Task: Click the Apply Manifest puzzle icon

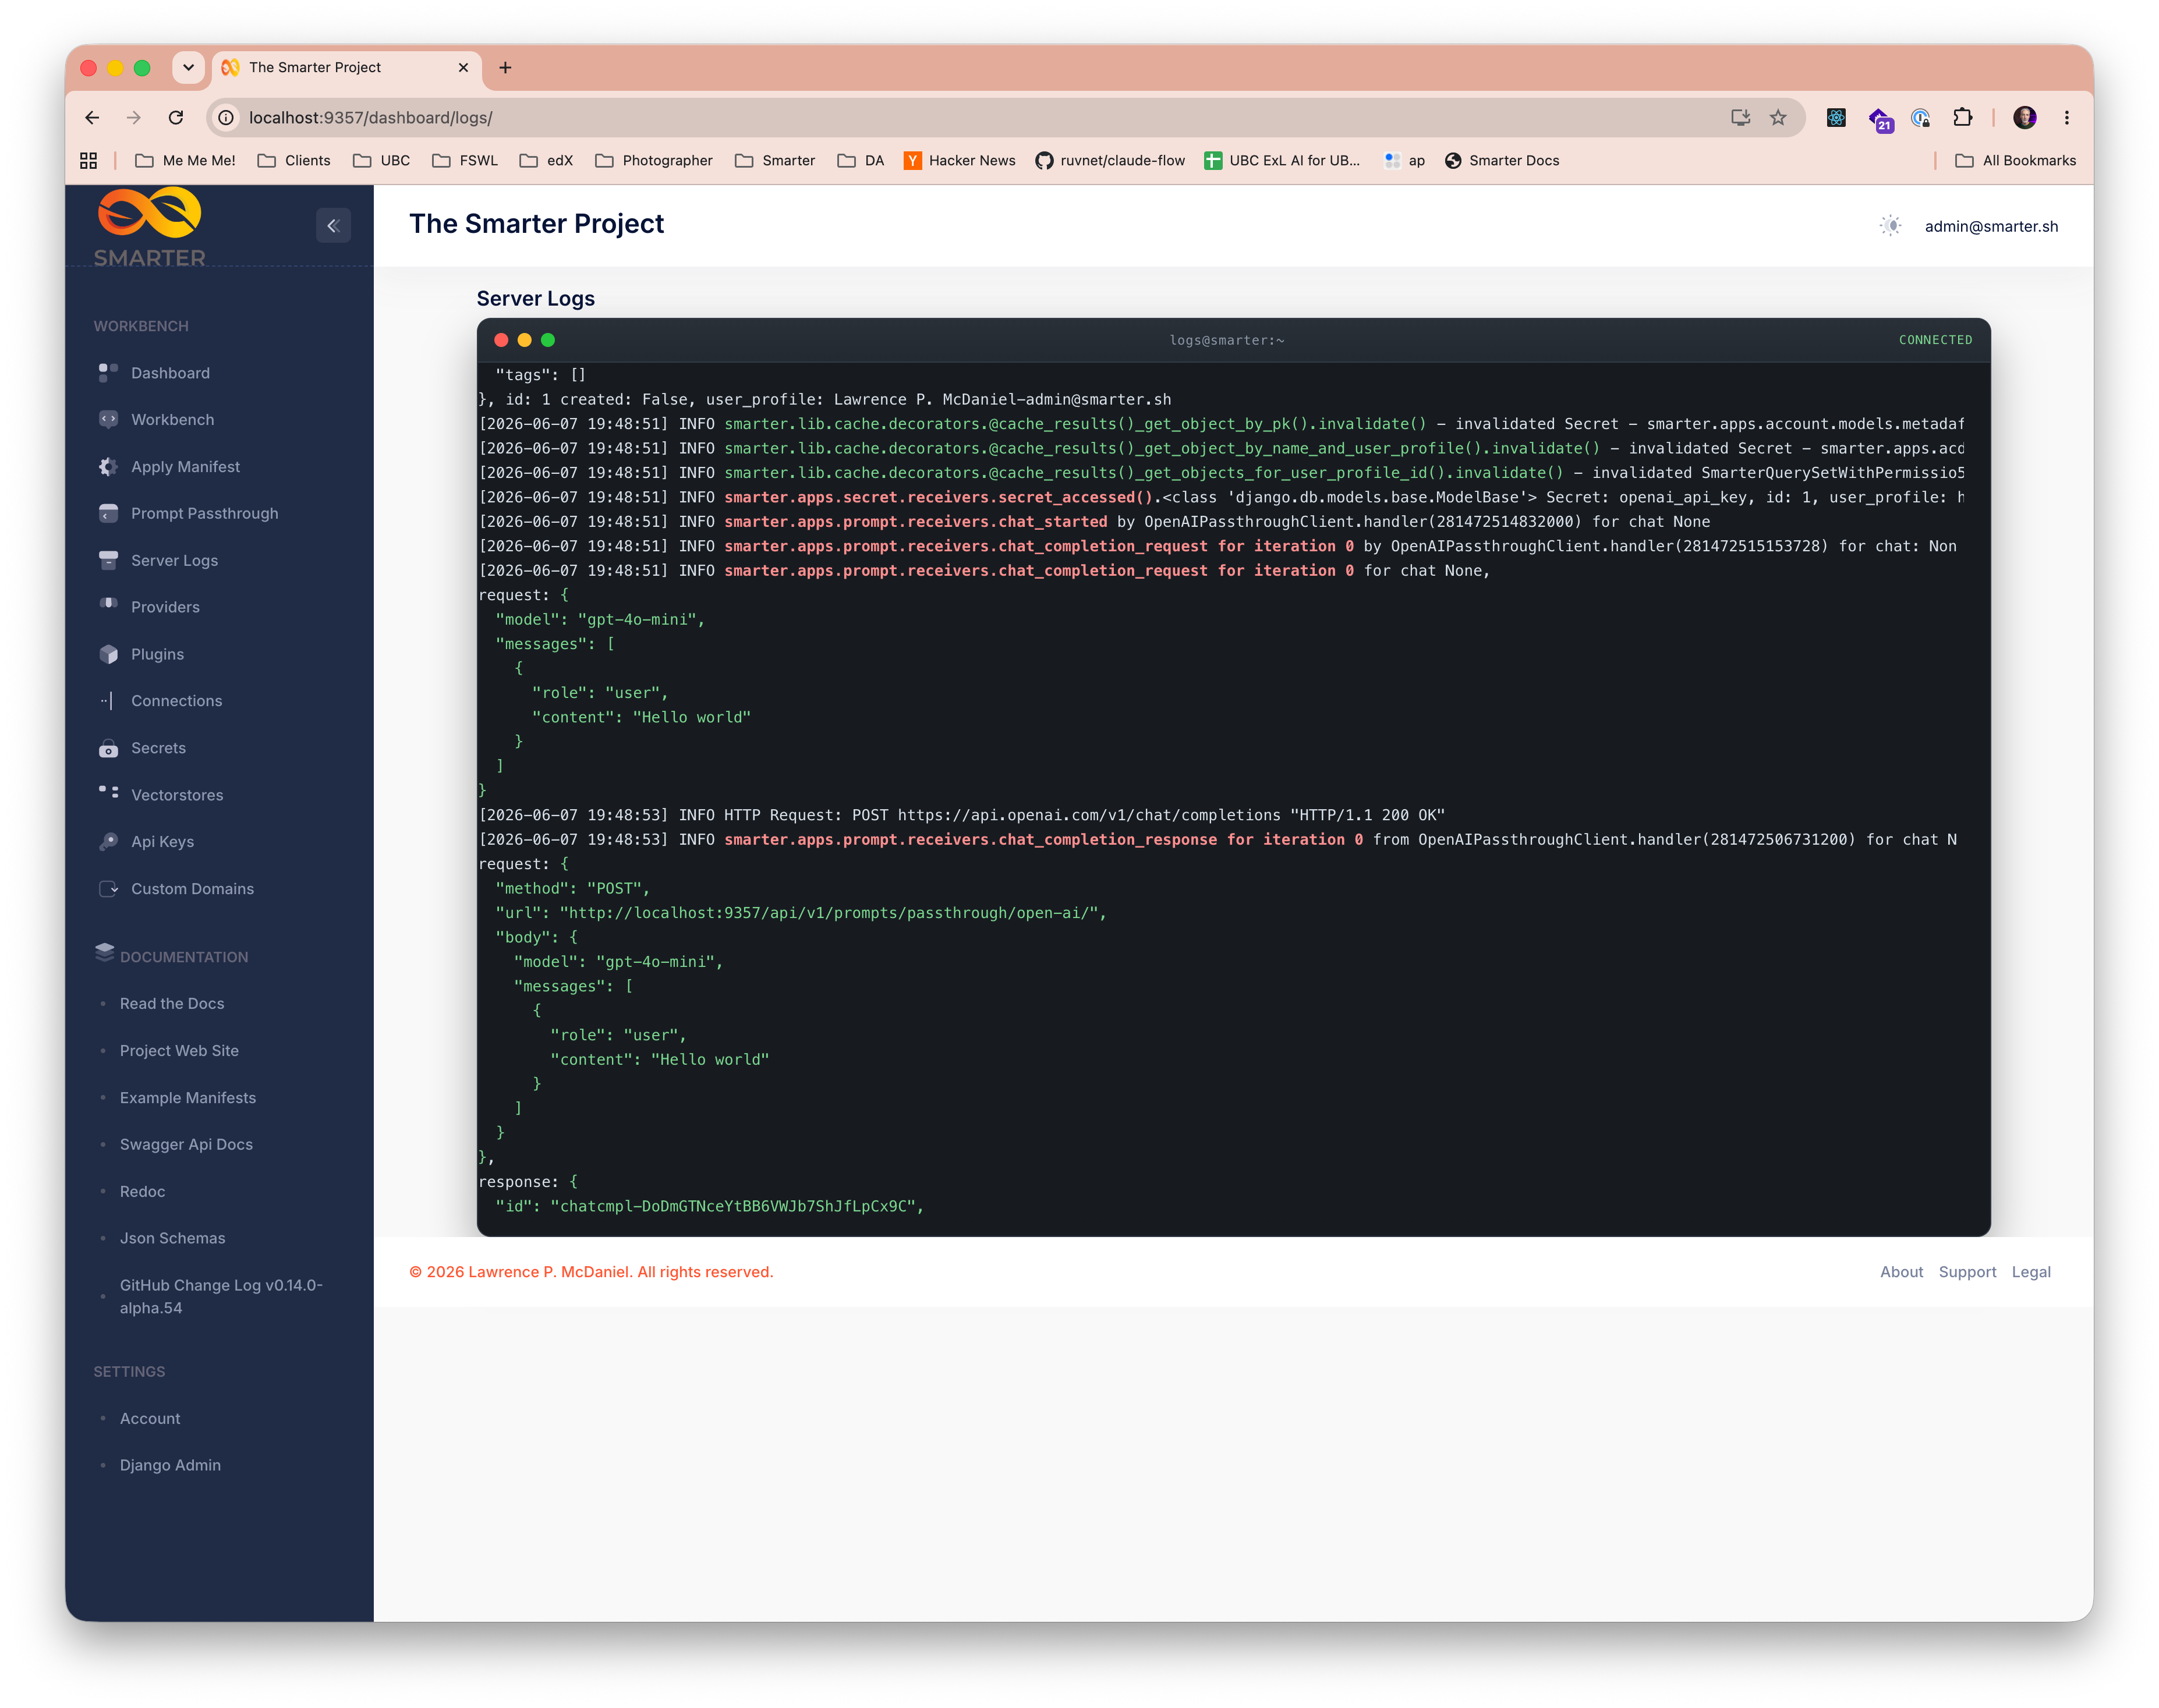Action: coord(108,467)
